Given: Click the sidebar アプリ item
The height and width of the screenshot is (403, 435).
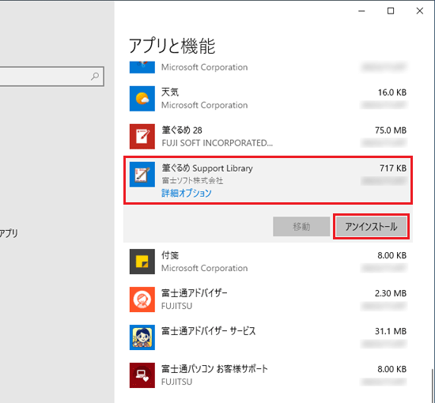Looking at the screenshot, I should [9, 233].
